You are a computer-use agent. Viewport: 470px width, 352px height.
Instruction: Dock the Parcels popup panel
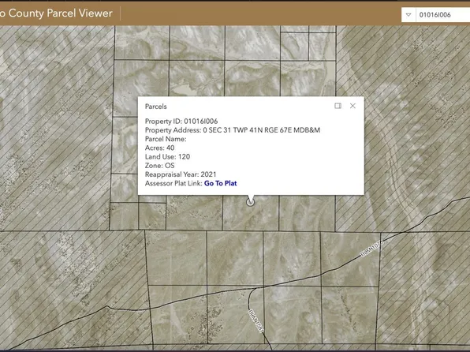[x=338, y=106]
